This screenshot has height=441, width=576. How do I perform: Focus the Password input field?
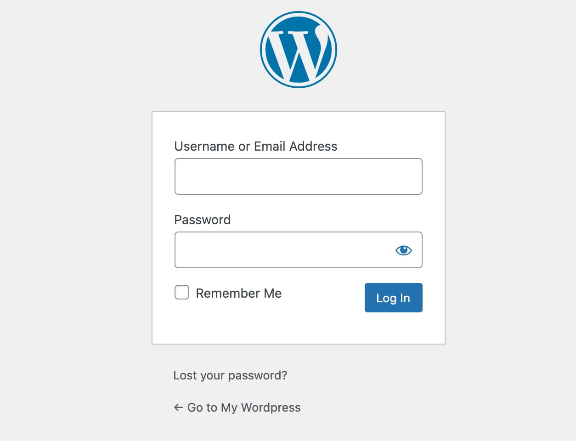pyautogui.click(x=299, y=250)
